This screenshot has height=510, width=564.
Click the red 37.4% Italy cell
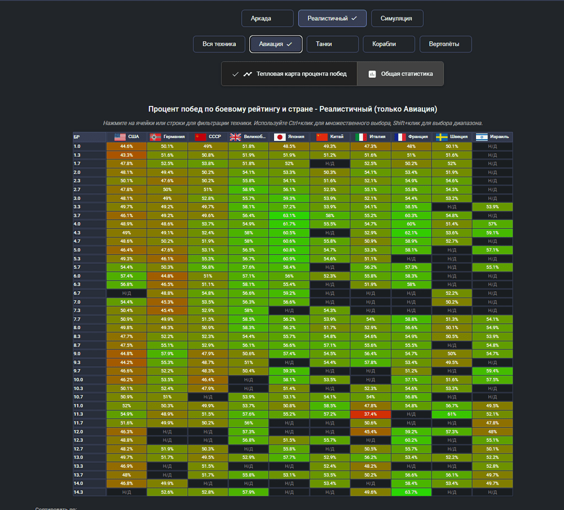point(370,414)
